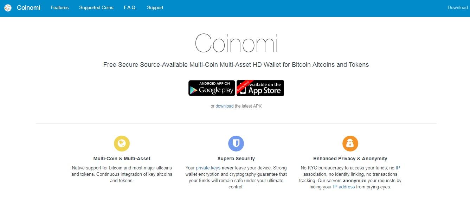Click the blue Superb Security shield icon
Image resolution: width=470 pixels, height=200 pixels.
[x=236, y=143]
